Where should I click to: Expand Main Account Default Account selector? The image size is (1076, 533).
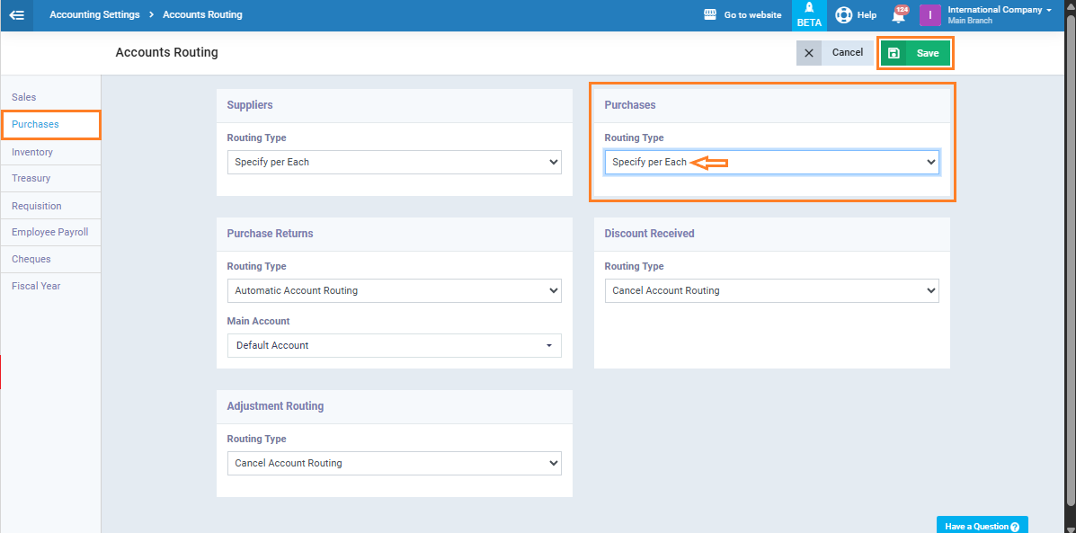pyautogui.click(x=394, y=346)
